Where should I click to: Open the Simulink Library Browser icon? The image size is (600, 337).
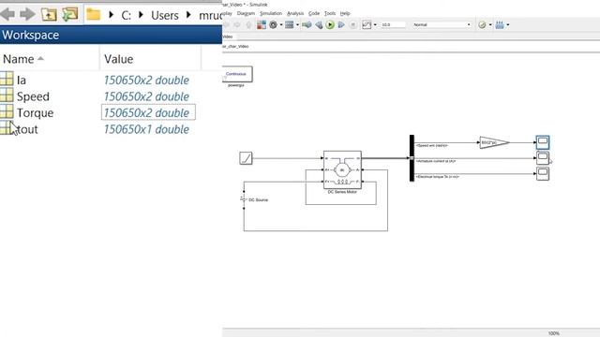[x=262, y=25]
